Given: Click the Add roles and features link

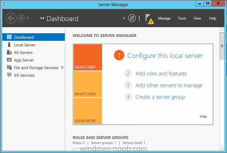Looking at the screenshot, I should [x=161, y=74].
